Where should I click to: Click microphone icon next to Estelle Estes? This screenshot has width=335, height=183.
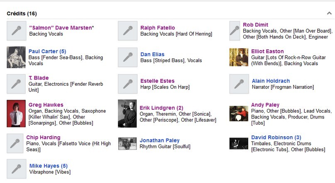128,84
